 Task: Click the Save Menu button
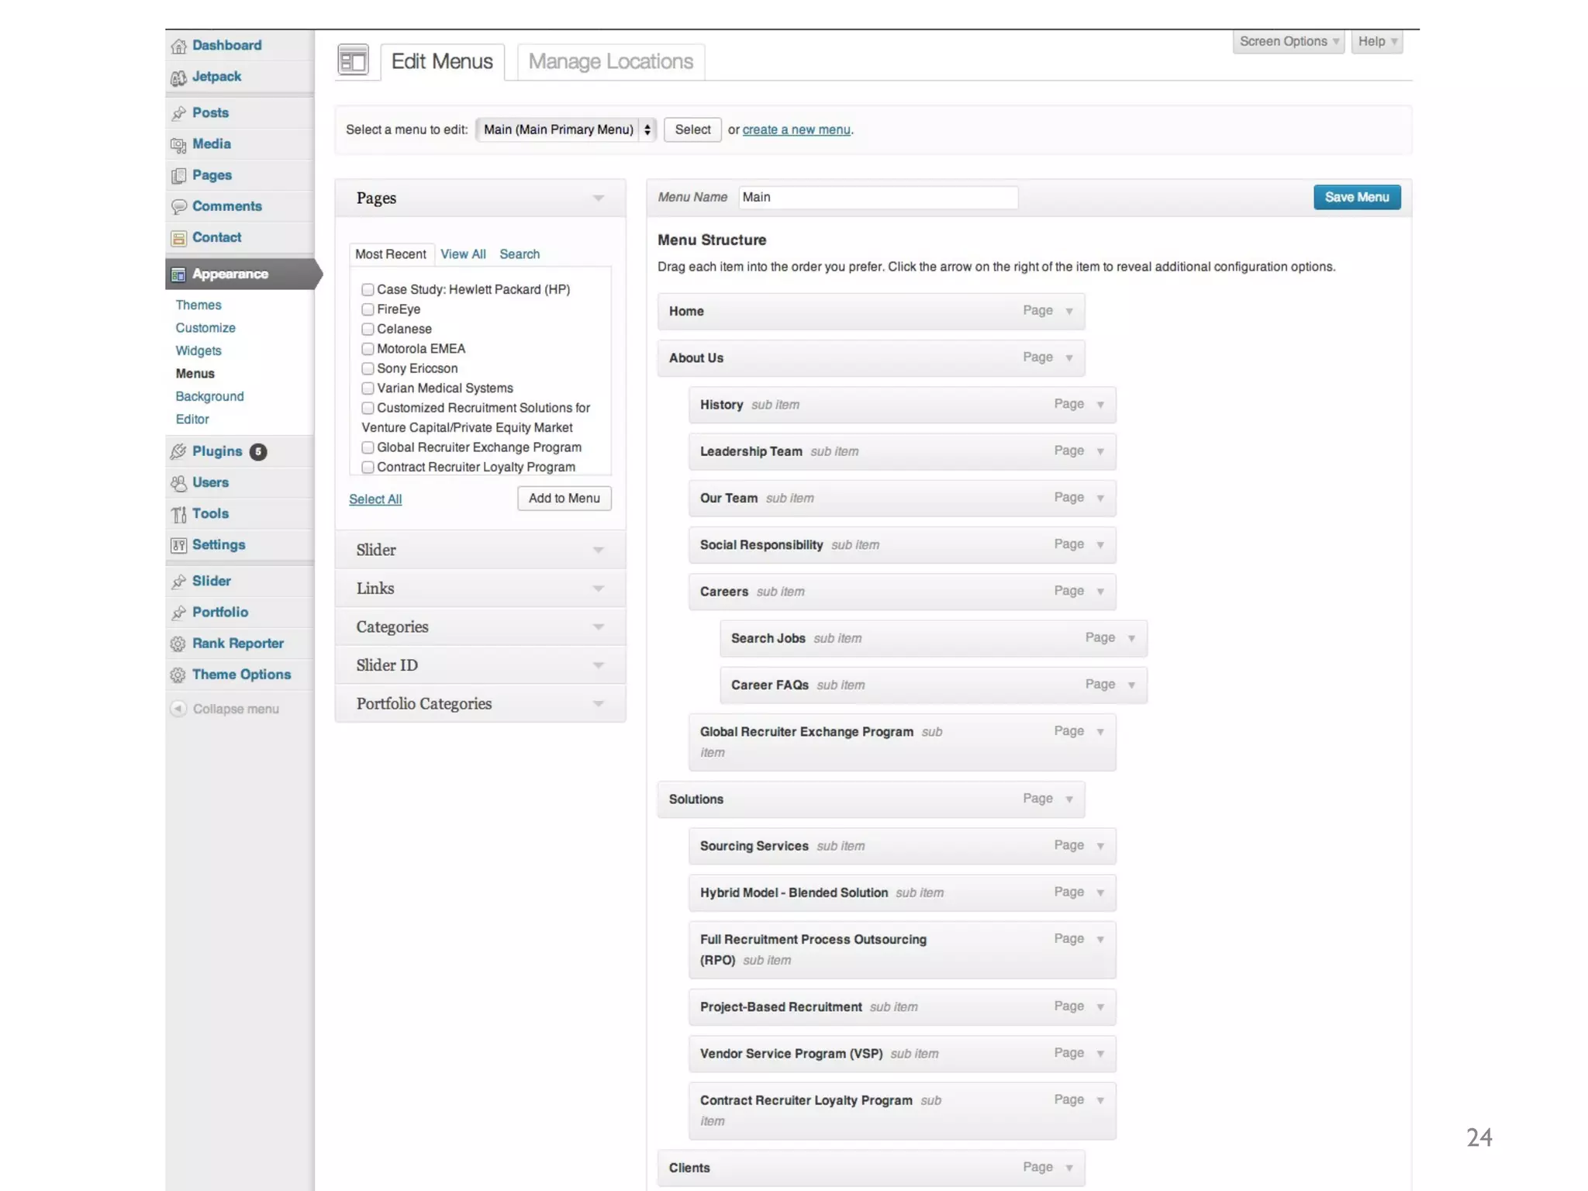[x=1356, y=197]
